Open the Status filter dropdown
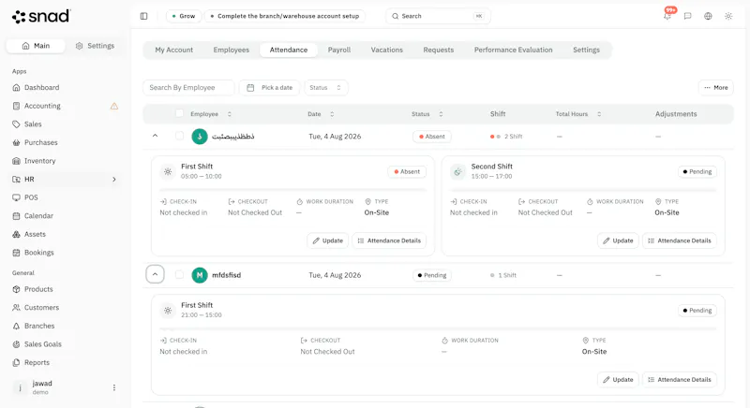Image resolution: width=750 pixels, height=408 pixels. [325, 88]
